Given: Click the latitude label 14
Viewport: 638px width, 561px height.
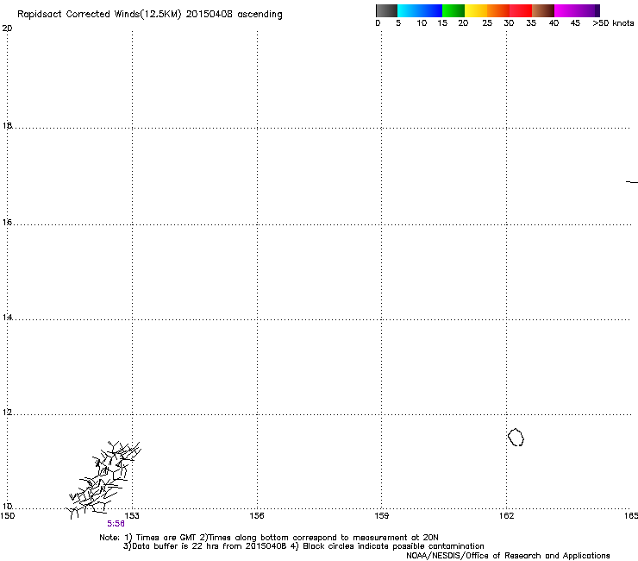Looking at the screenshot, I should 7,317.
